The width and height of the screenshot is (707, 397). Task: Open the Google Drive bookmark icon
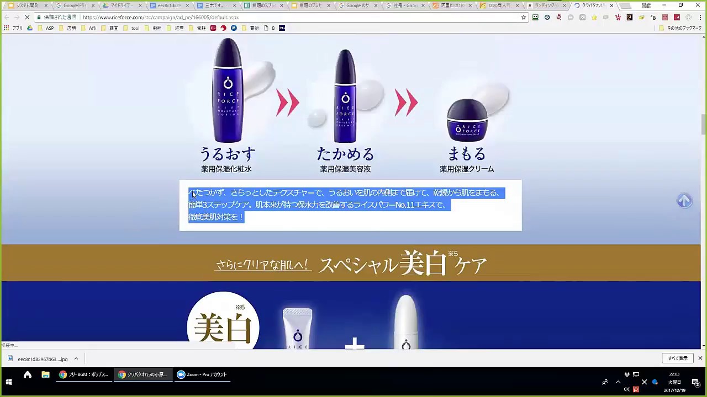(30, 28)
